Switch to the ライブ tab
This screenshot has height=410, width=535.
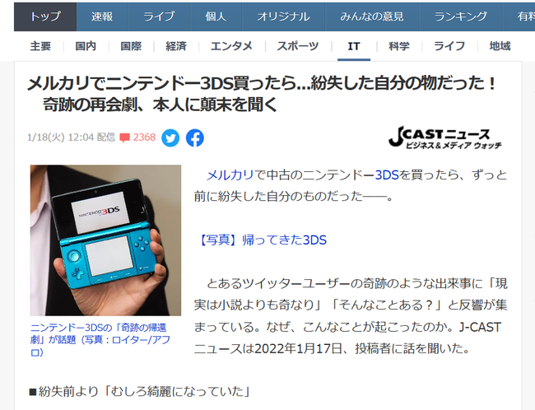point(159,16)
